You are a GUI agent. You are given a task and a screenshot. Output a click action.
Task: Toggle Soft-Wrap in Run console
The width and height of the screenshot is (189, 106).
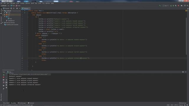tap(6, 80)
